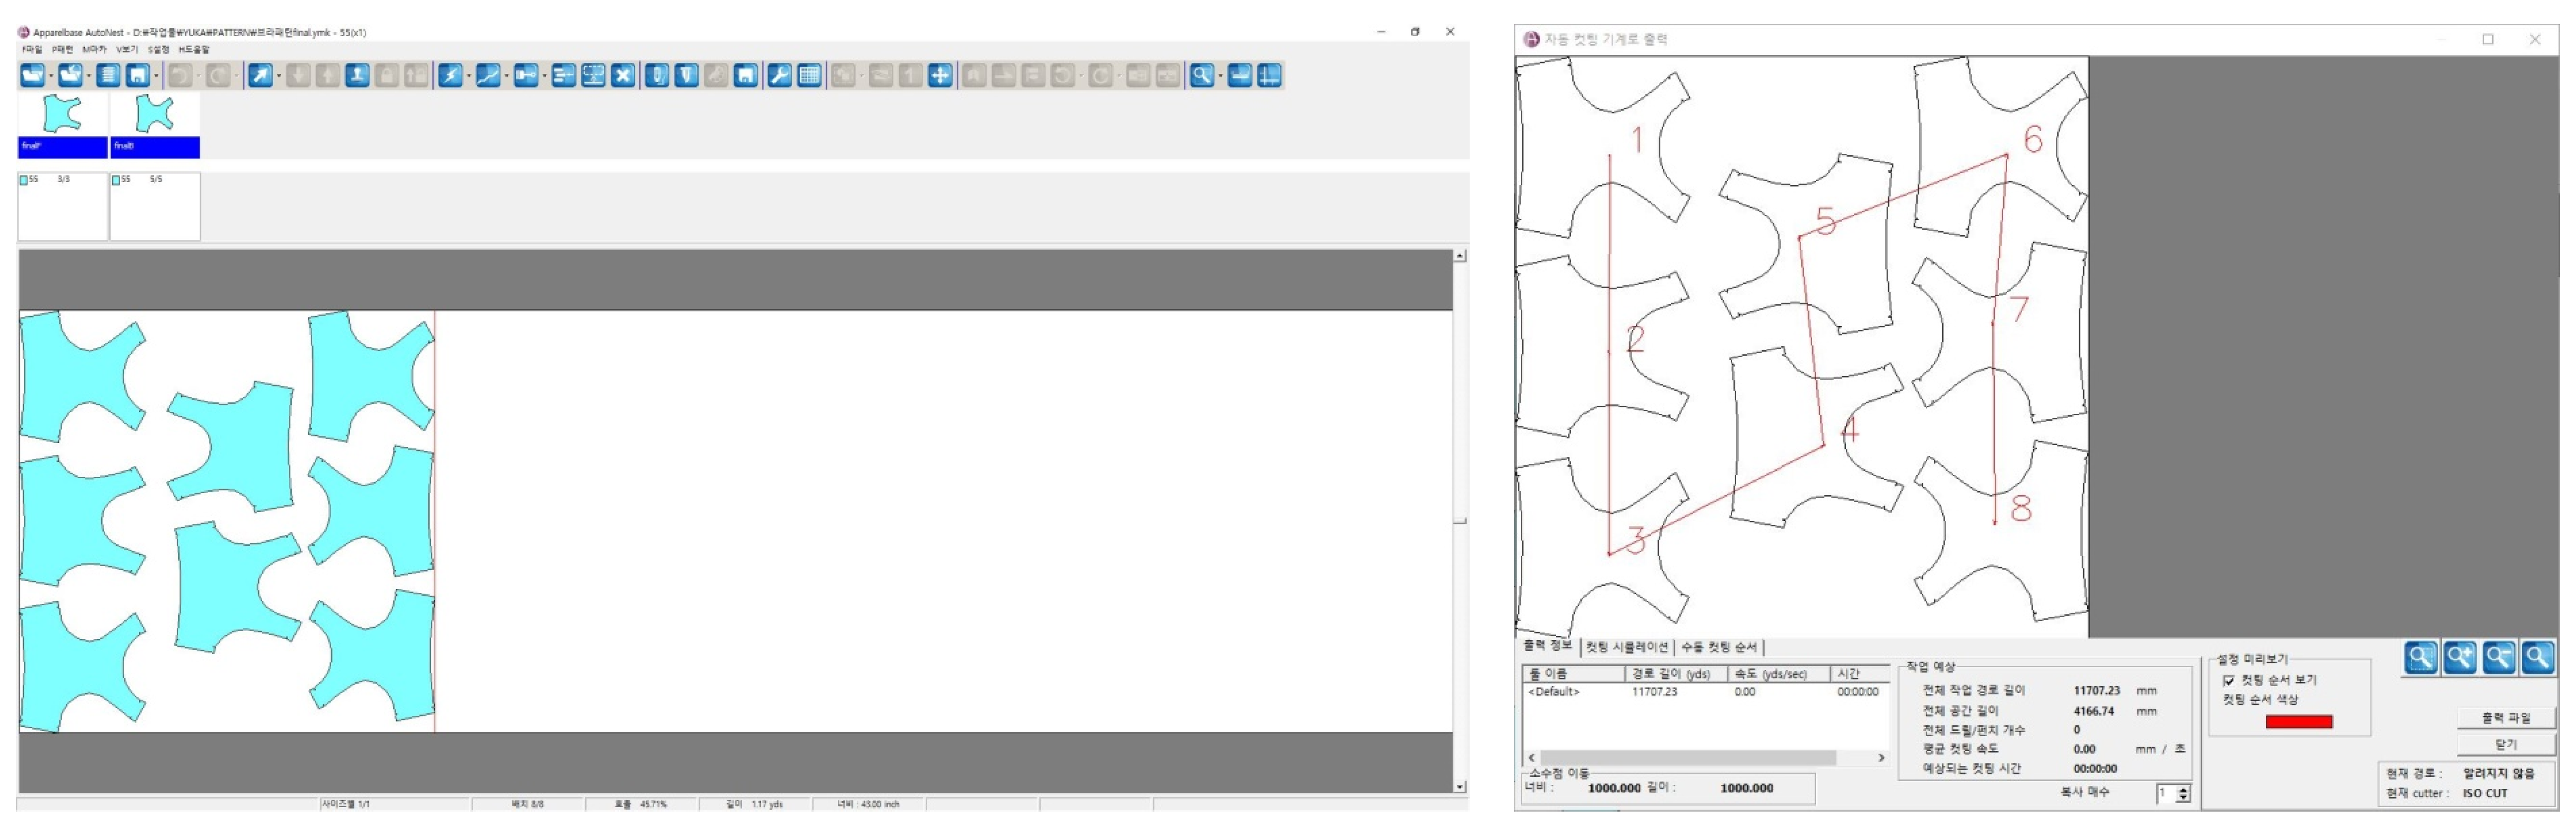
Task: Open the grid table toolbar icon
Action: (x=809, y=75)
